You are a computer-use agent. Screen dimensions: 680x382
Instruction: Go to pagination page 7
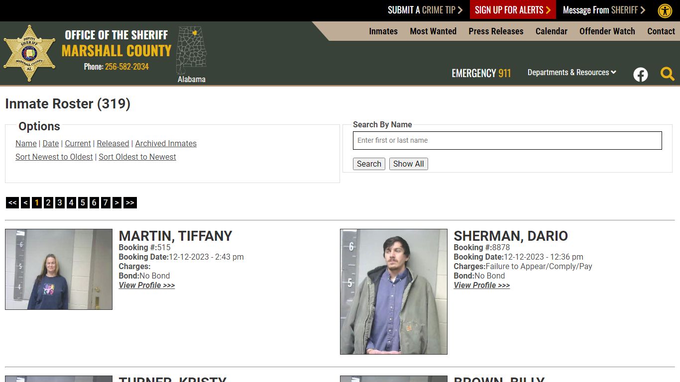106,202
